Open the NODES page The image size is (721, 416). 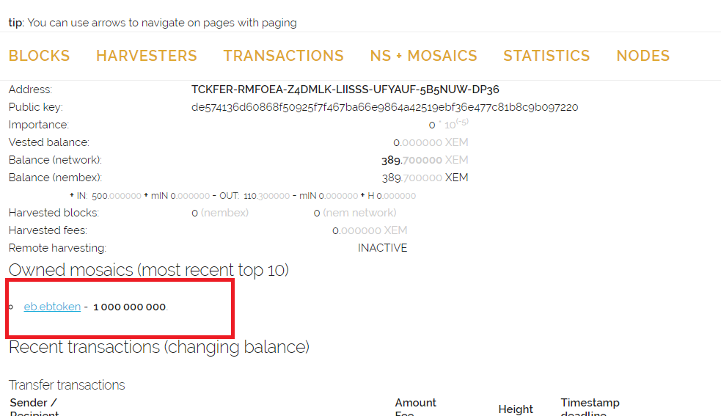pos(643,56)
